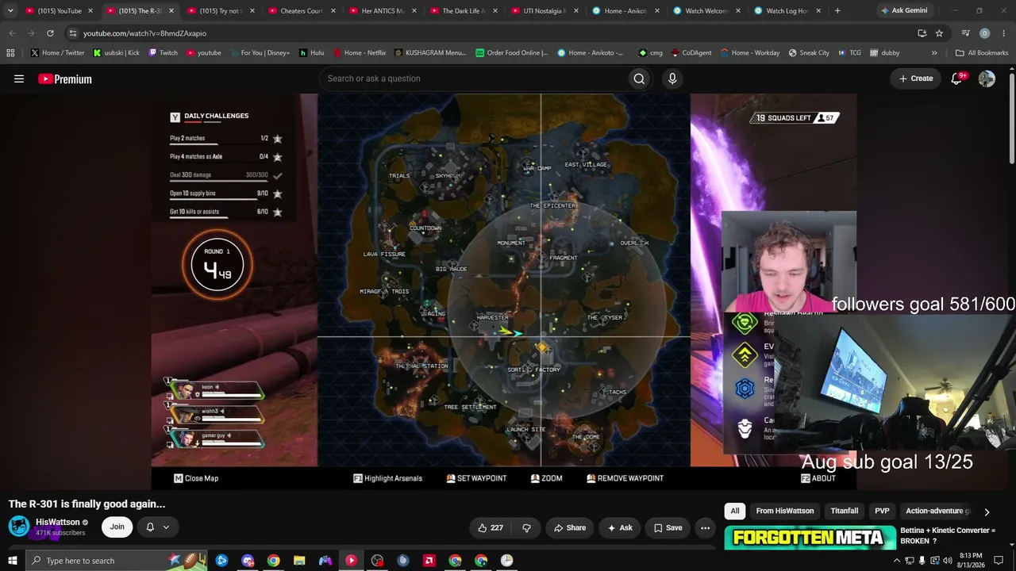Image resolution: width=1016 pixels, height=571 pixels.
Task: Expand the notification preferences bell dropdown
Action: tap(157, 527)
